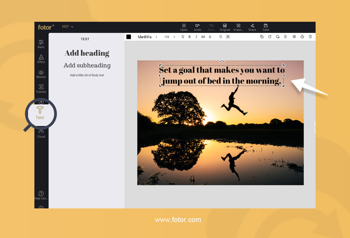The width and height of the screenshot is (350, 238).
Task: Open the text spacing options
Action: pyautogui.click(x=221, y=37)
